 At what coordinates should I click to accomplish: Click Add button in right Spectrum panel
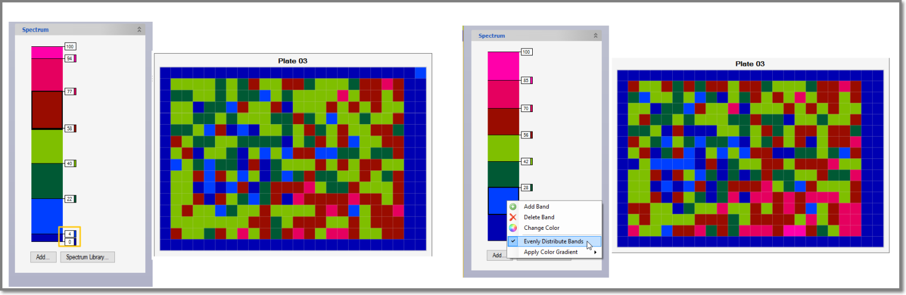(497, 256)
